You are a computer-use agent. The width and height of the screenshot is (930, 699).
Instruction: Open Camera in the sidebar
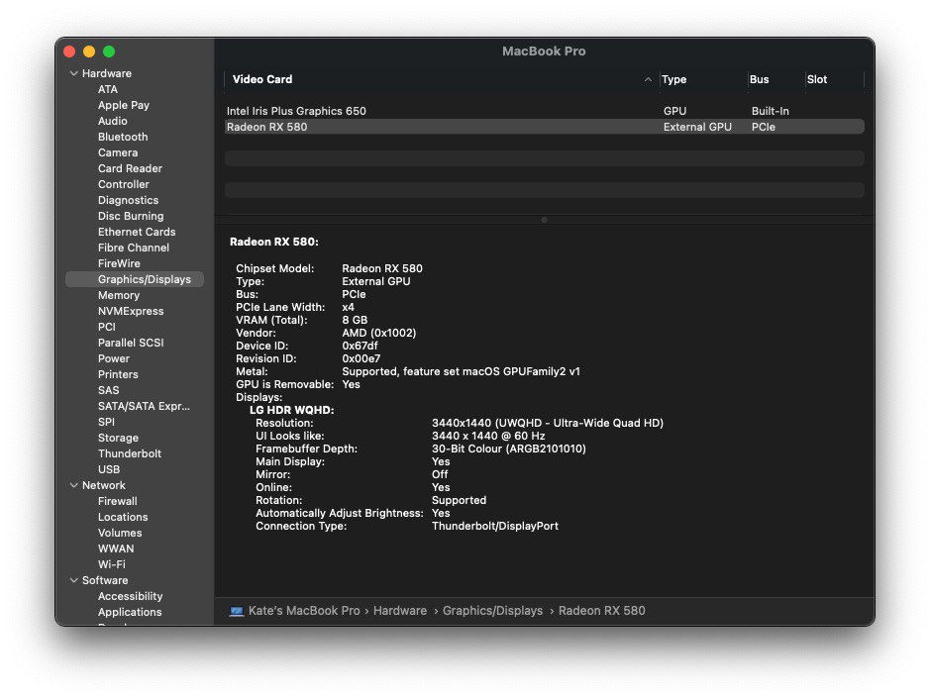118,152
